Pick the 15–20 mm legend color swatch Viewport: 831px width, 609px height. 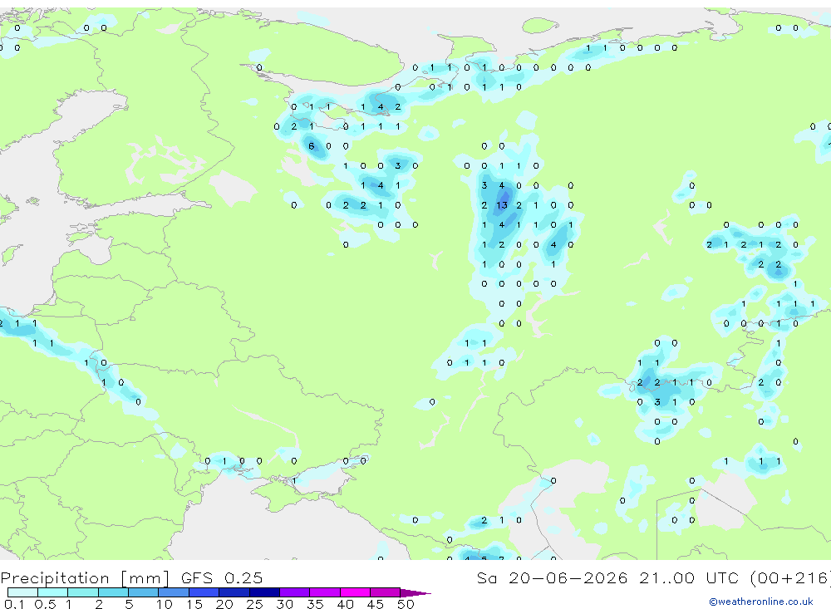(204, 592)
